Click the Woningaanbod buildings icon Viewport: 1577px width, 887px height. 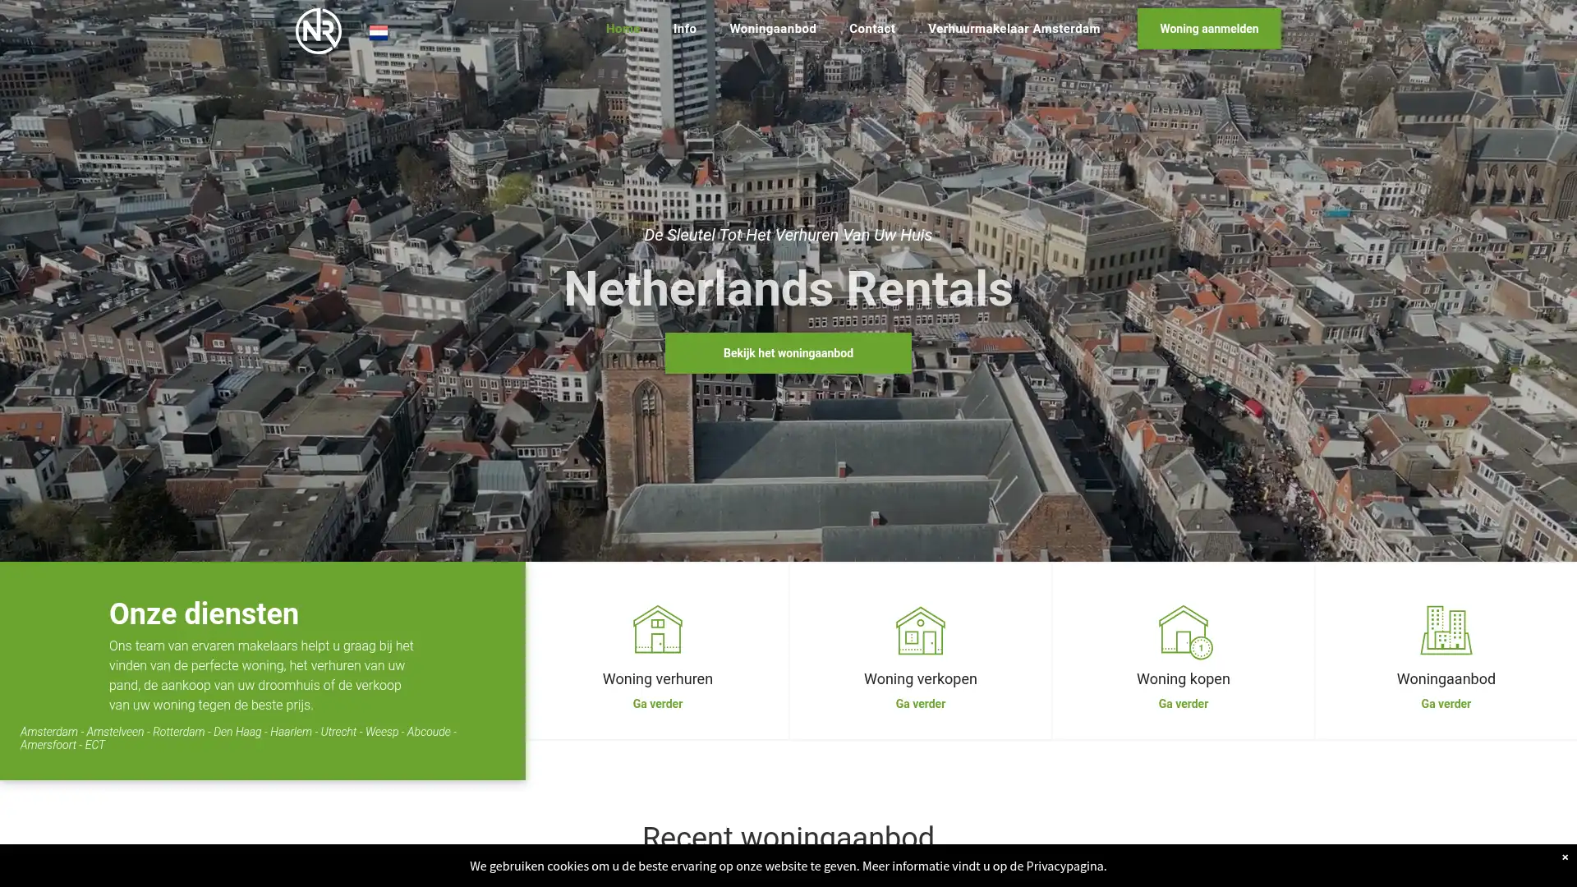pyautogui.click(x=1446, y=629)
